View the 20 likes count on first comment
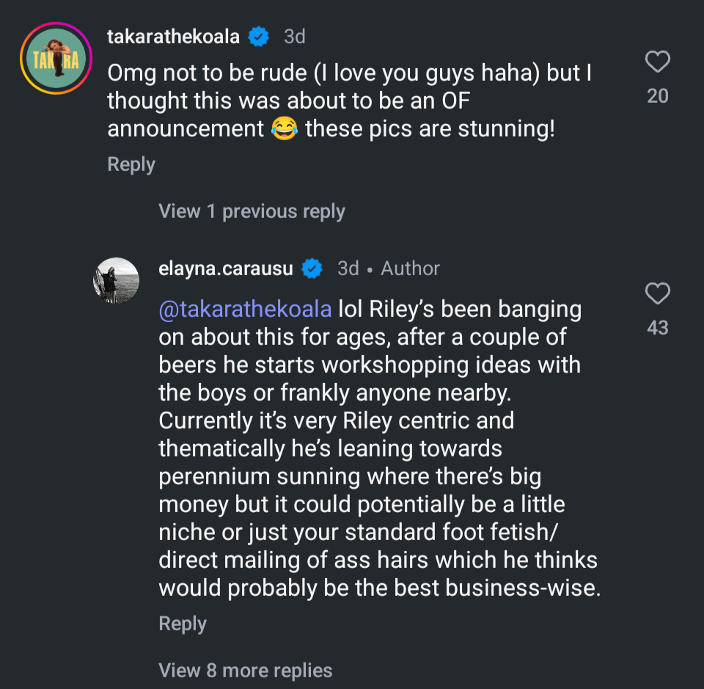704x689 pixels. click(x=658, y=95)
